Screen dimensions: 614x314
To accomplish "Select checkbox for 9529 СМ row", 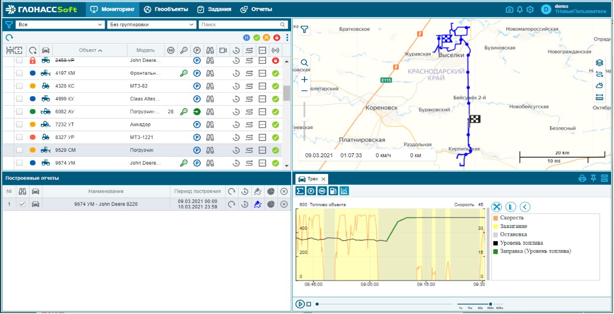I will [x=19, y=150].
